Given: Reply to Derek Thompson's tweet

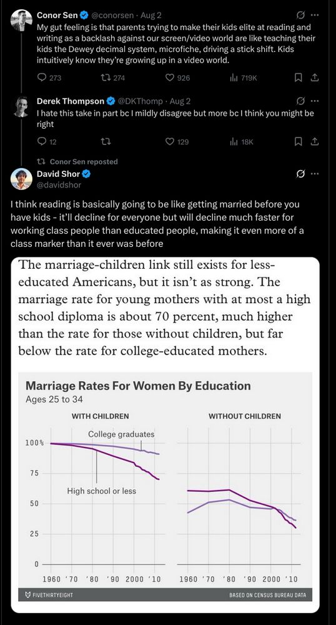Looking at the screenshot, I should [x=47, y=141].
